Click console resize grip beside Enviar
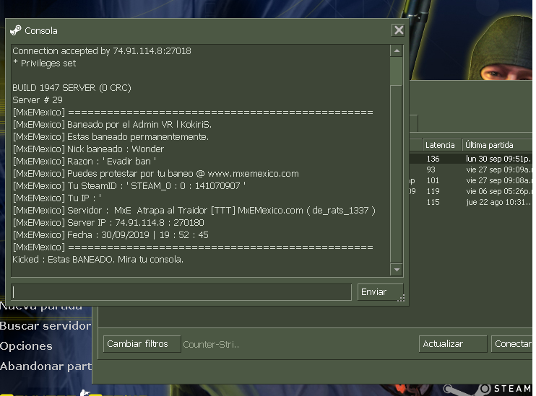The height and width of the screenshot is (396, 536). (x=401, y=298)
